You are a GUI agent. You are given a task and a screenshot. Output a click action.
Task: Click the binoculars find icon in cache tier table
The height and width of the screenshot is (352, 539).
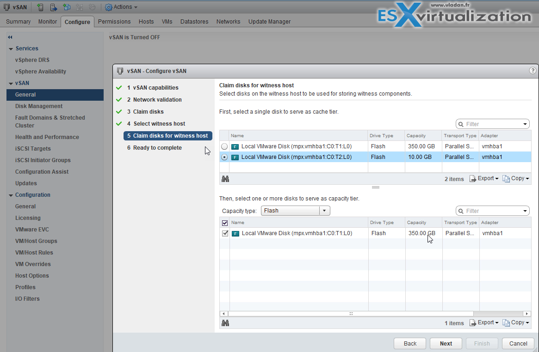pyautogui.click(x=225, y=179)
